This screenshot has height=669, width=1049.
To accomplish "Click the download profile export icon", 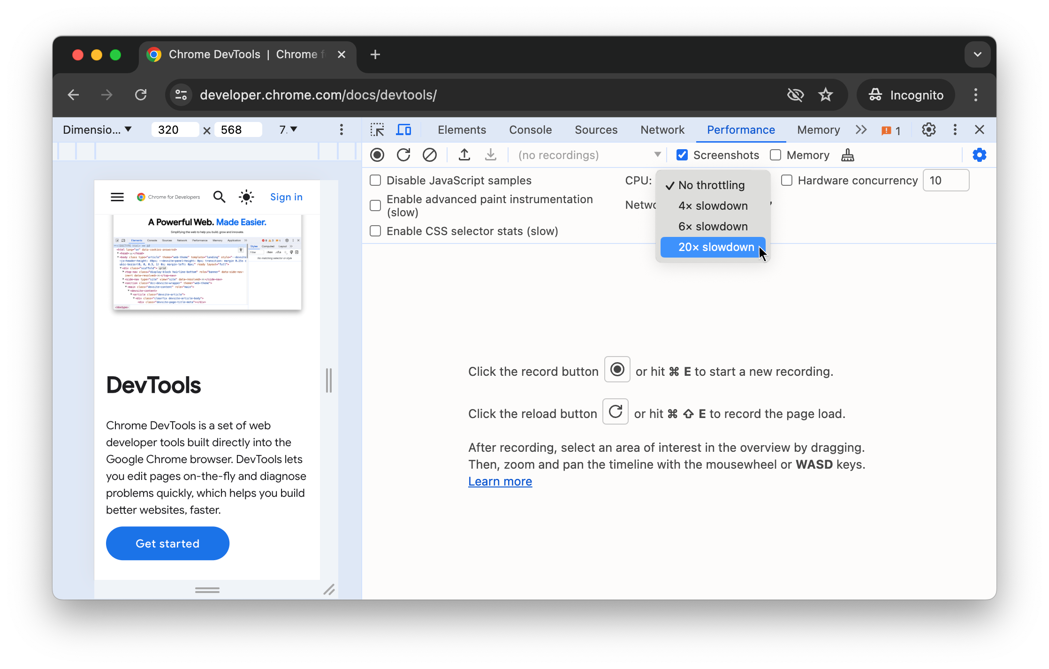I will [489, 155].
